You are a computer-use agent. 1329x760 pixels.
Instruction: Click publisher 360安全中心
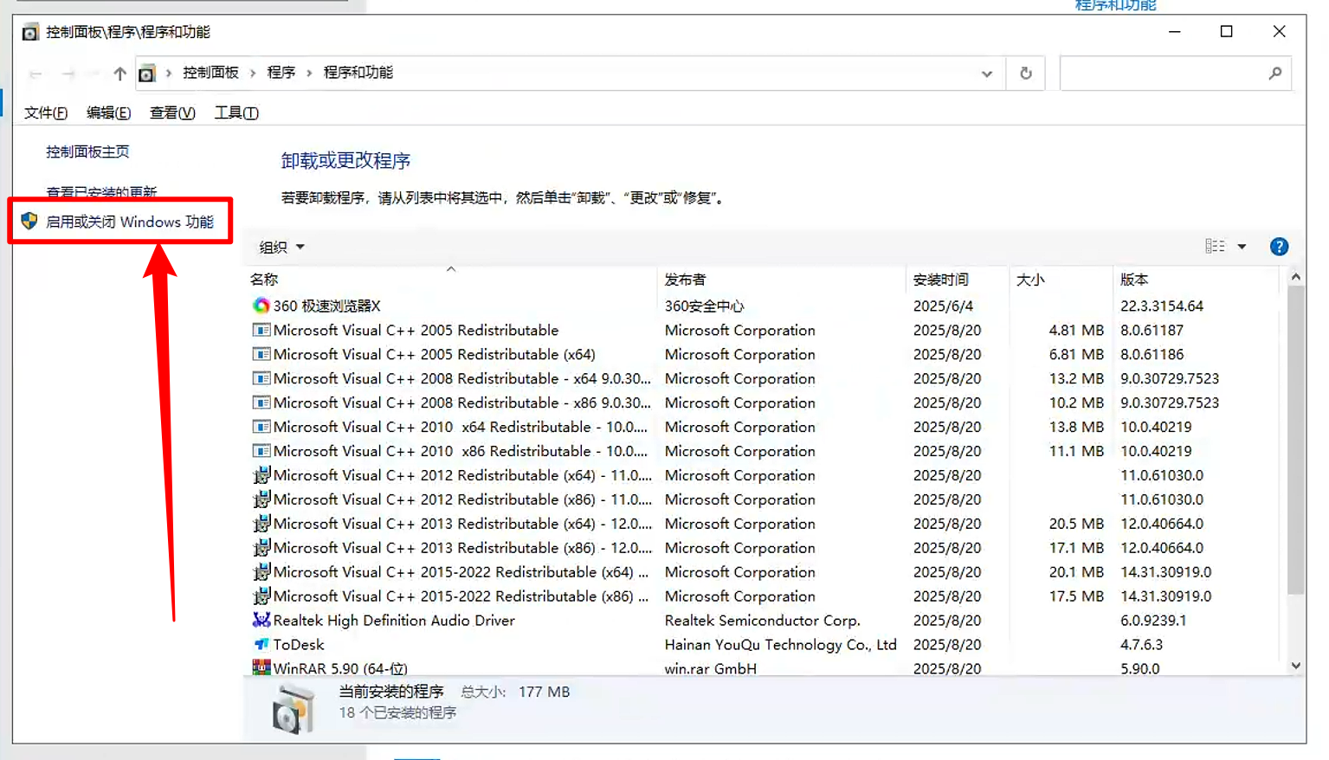704,306
